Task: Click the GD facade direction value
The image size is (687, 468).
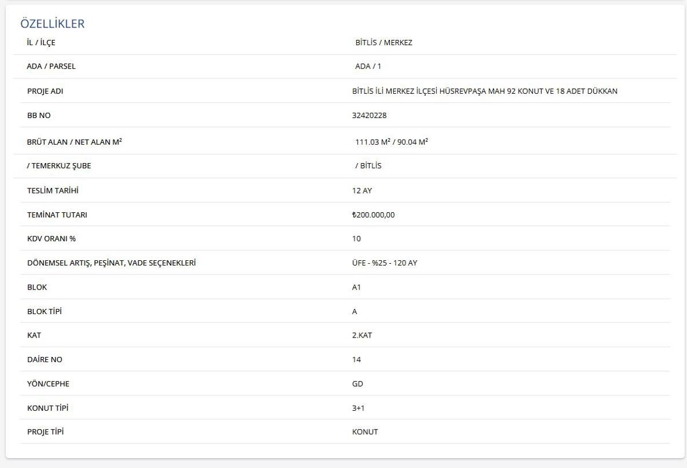Action: tap(357, 384)
